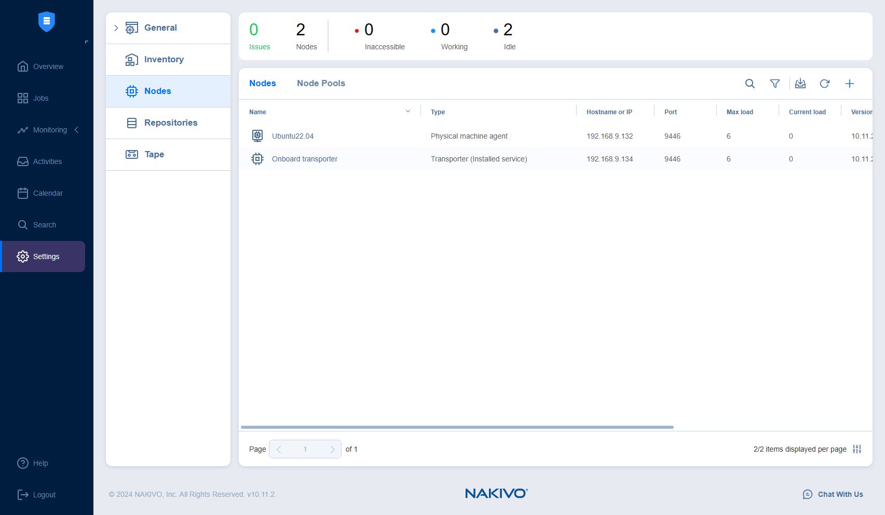Click the search magnifier icon in Nodes toolbar

[750, 84]
